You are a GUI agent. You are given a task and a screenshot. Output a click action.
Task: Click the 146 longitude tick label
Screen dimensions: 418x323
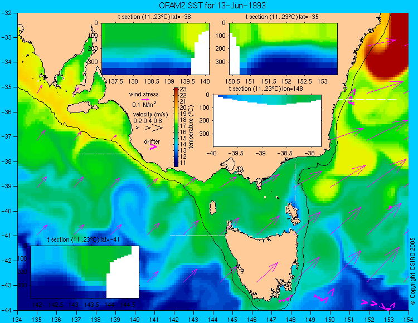[x=252, y=319]
